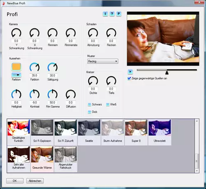Select the Stumm Aufnahme preset
Image resolution: width=206 pixels, height=189 pixels.
pyautogui.click(x=112, y=132)
